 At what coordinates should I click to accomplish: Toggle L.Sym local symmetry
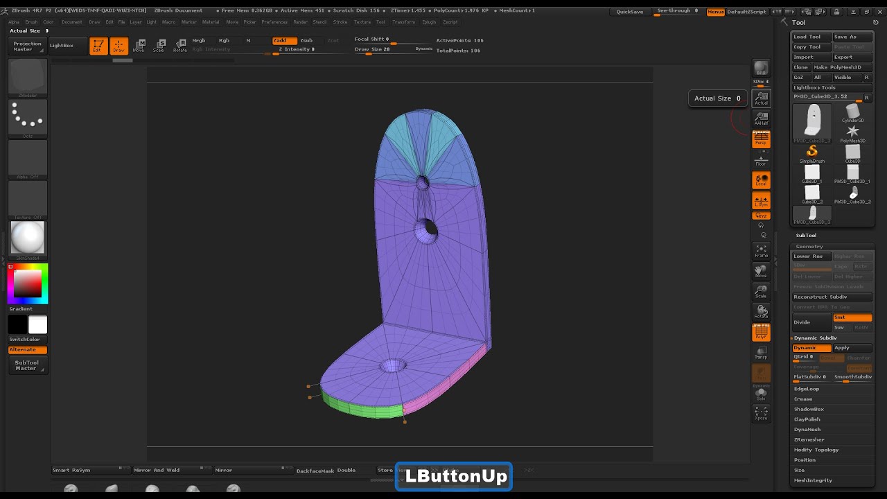761,201
